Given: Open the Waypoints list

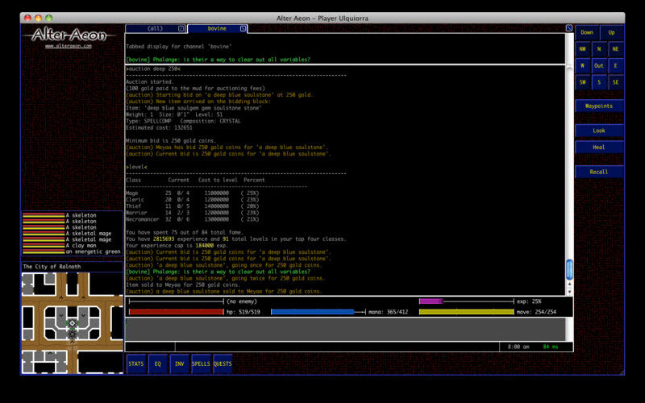Looking at the screenshot, I should tap(599, 106).
